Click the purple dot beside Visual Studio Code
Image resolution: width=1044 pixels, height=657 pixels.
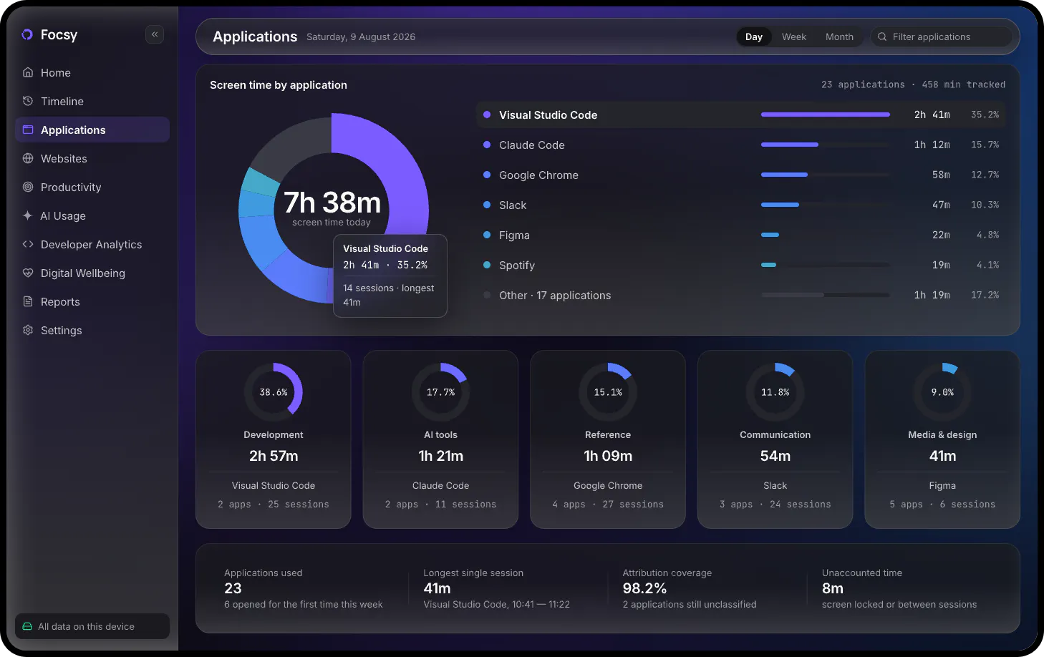(487, 115)
